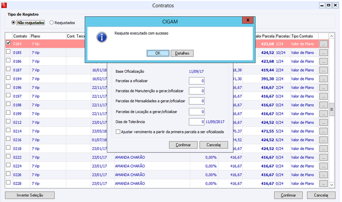
Task: Close the CIGAM message dialog
Action: [248, 20]
